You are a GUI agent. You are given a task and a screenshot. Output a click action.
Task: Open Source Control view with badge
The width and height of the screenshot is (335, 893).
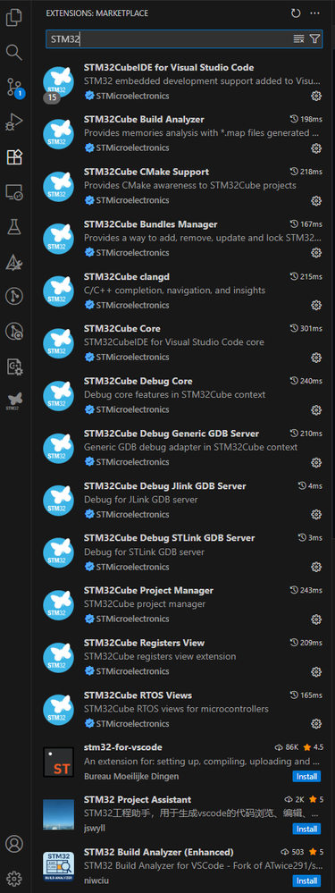[14, 87]
